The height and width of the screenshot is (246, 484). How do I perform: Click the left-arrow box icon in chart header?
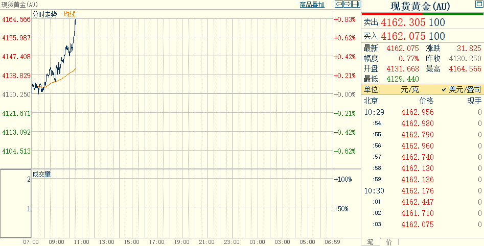339,5
